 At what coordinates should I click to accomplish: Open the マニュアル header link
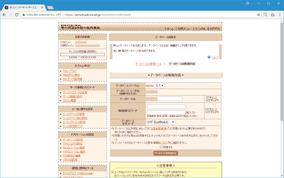(200, 28)
